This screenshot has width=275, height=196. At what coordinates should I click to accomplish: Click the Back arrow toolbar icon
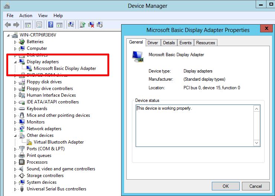point(8,25)
